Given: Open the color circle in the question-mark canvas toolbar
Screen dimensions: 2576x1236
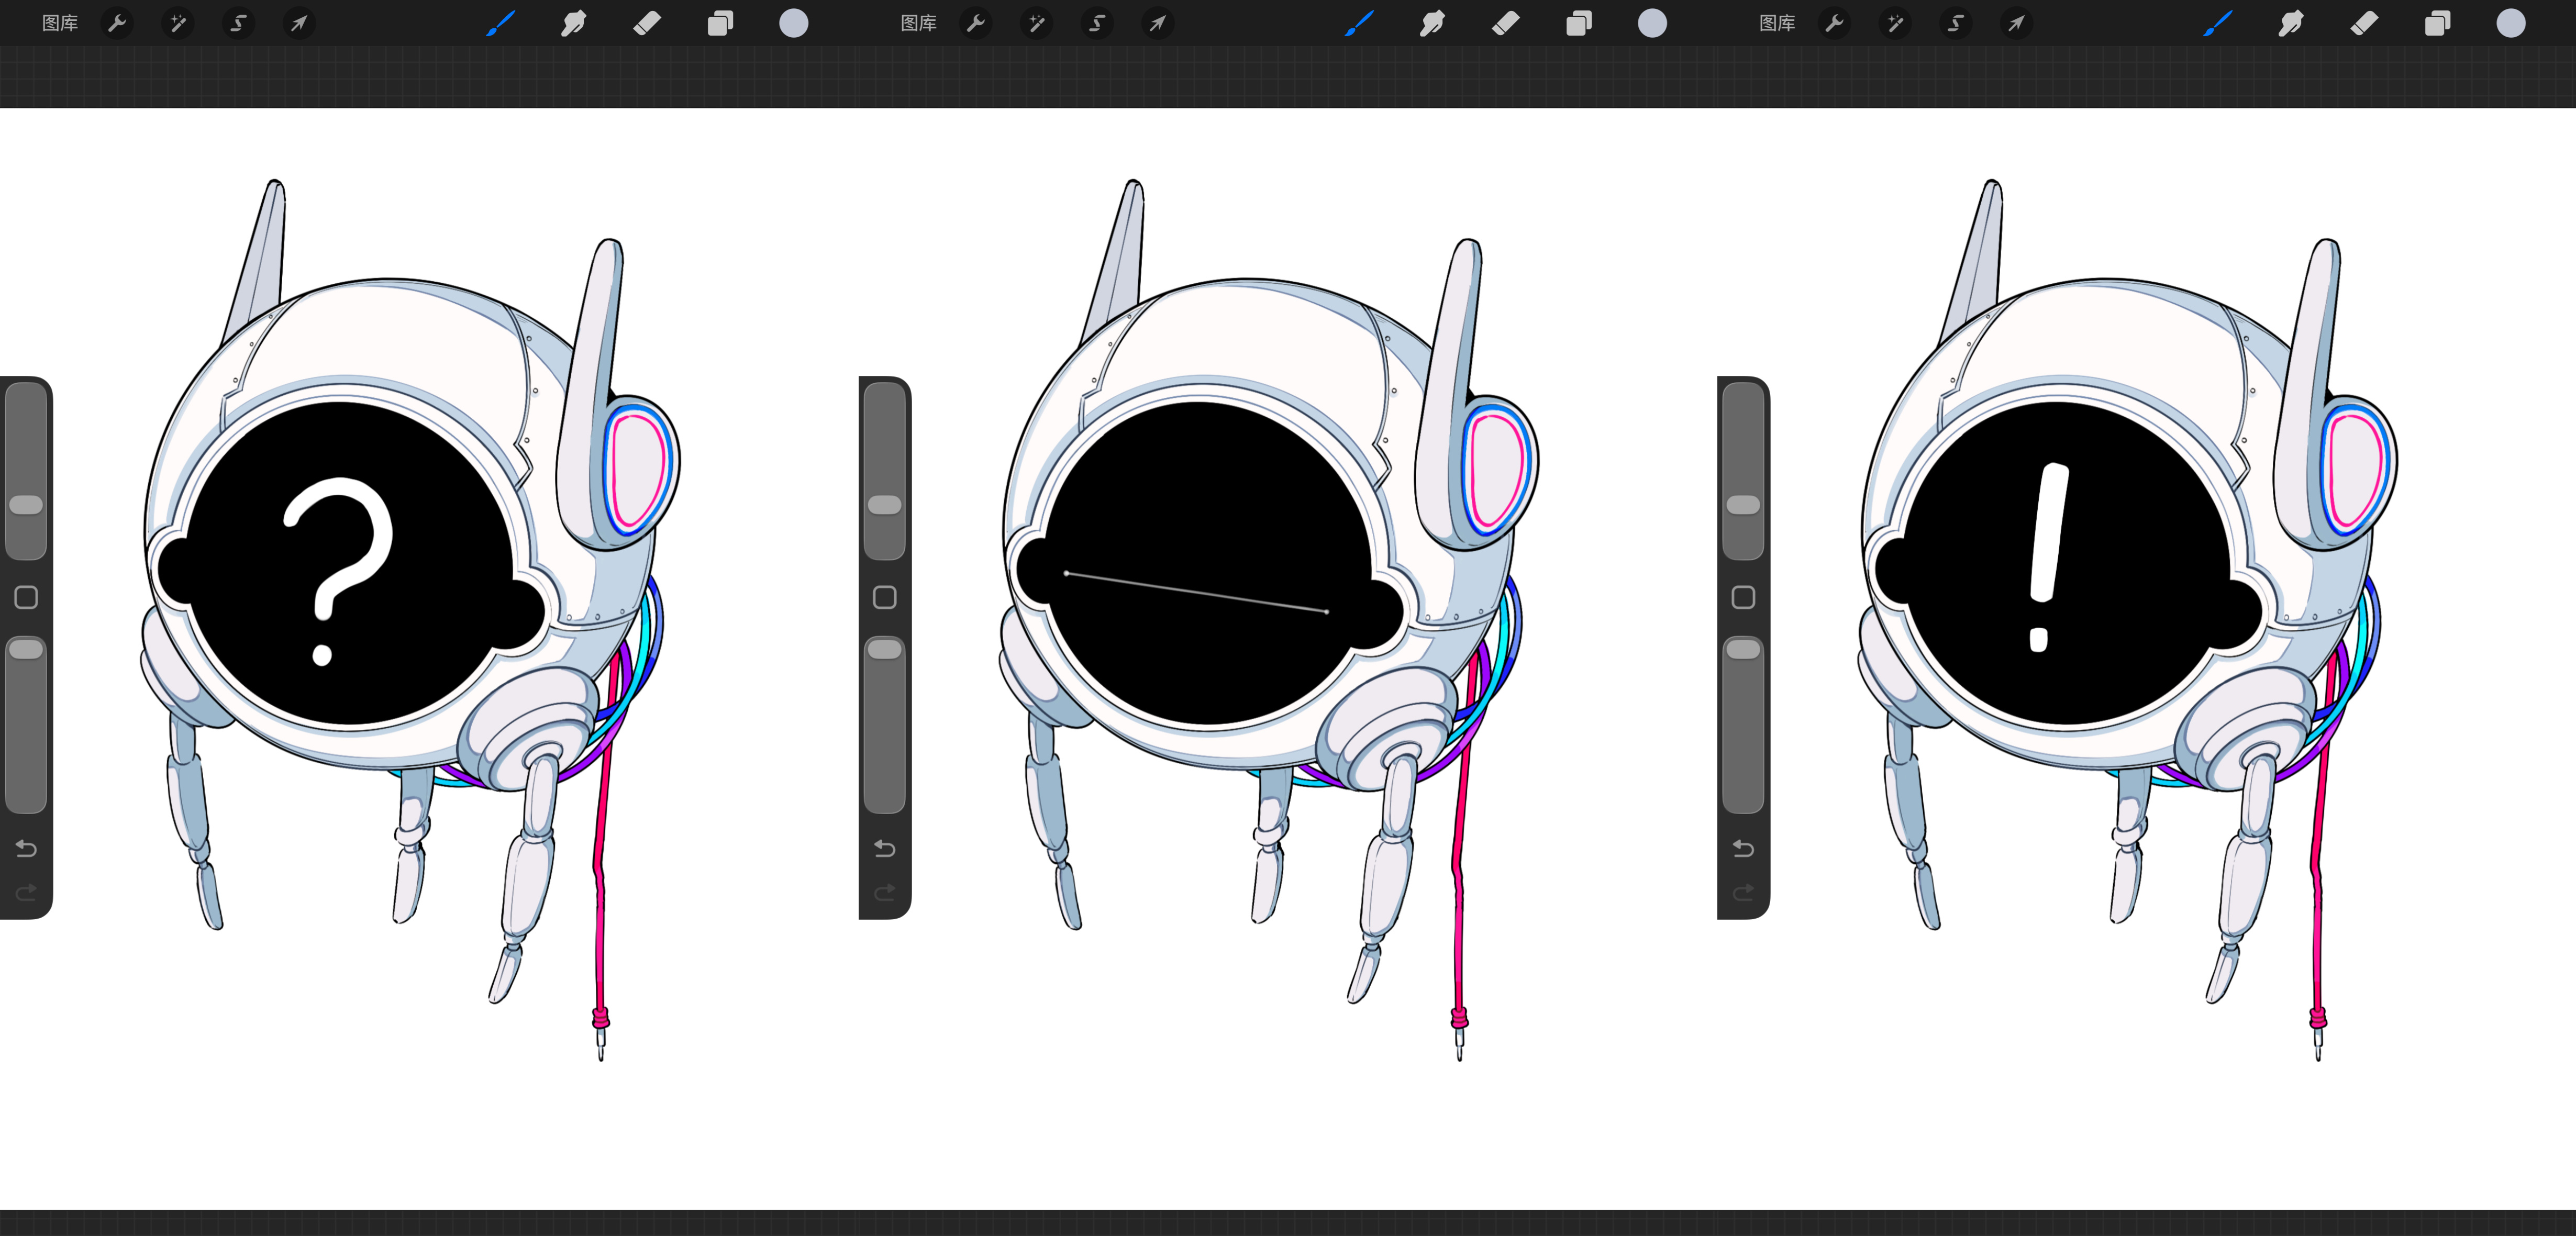Looking at the screenshot, I should 794,23.
